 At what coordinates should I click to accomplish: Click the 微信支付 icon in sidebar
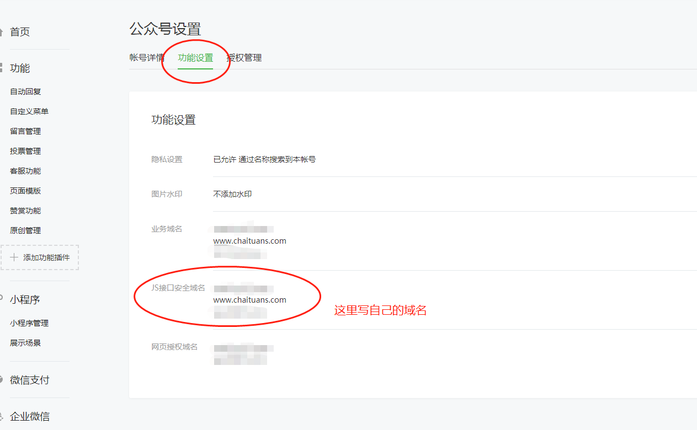(x=2, y=380)
